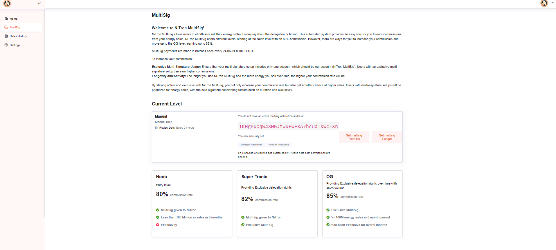This screenshot has width=556, height=250.
Task: Click green check next to >= 100M energy sales
Action: pos(328,217)
